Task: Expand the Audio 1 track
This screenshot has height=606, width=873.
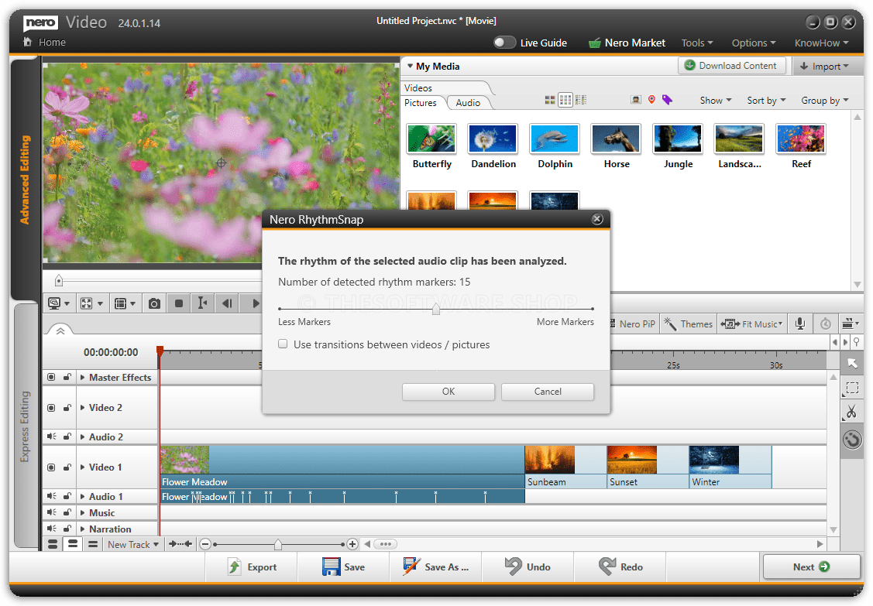Action: 82,496
